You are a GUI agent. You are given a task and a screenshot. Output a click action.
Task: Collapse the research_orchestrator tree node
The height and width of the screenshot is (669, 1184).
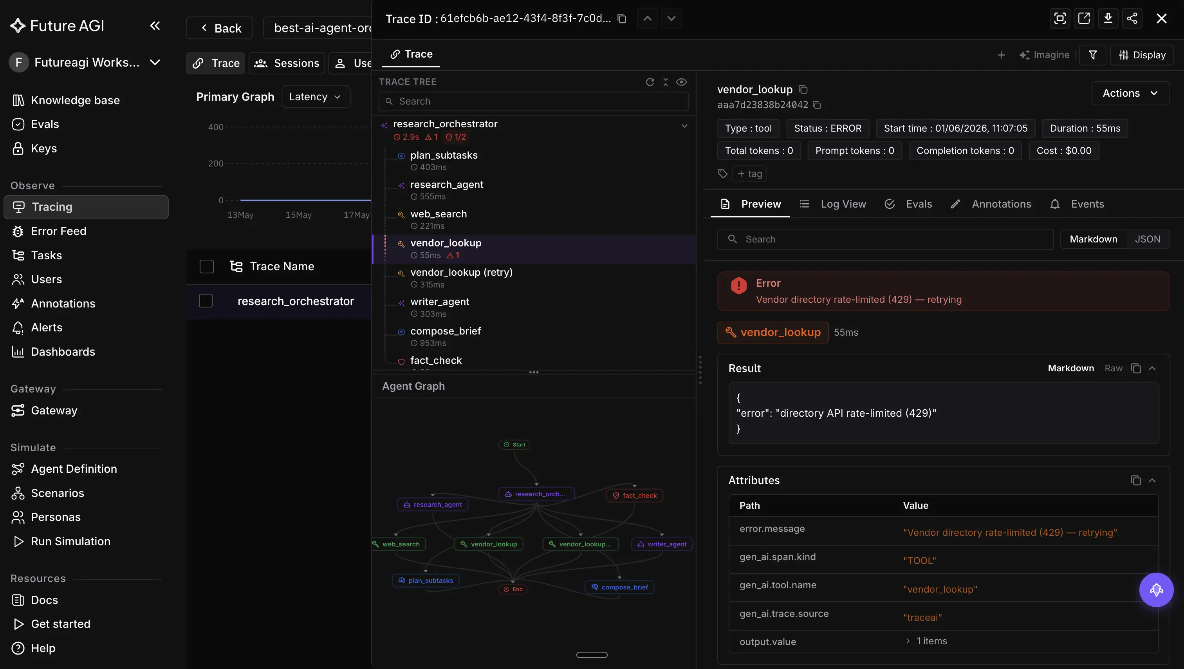tap(684, 125)
